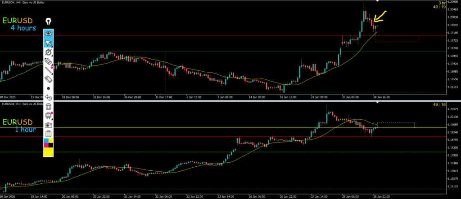This screenshot has height=199, width=461.
Task: Select the highlighter marker tool
Action: [x=48, y=62]
